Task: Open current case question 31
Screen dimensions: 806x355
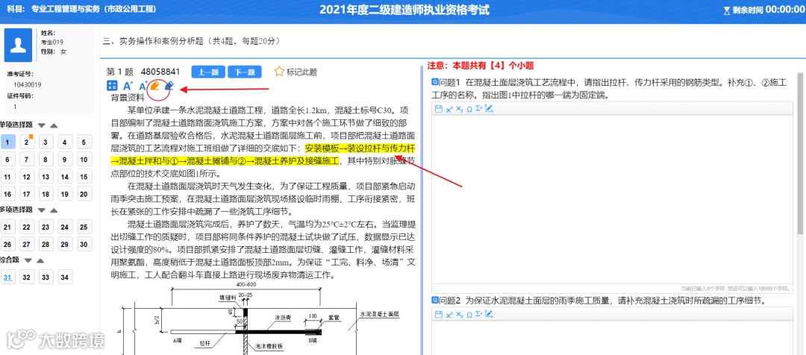Action: click(7, 277)
